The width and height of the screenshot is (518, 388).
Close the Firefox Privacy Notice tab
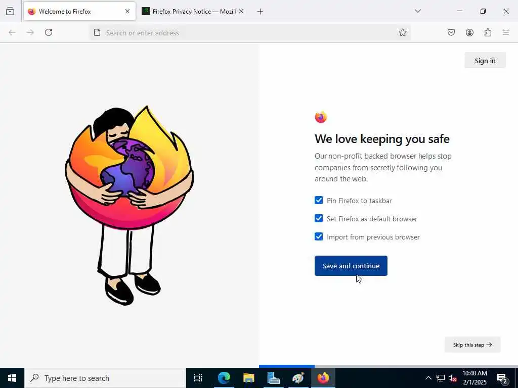241,11
